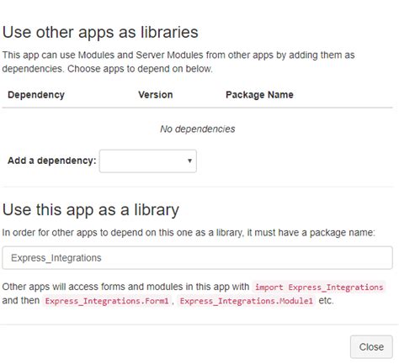
Task: Click the Add a dependency label
Action: [x=52, y=161]
